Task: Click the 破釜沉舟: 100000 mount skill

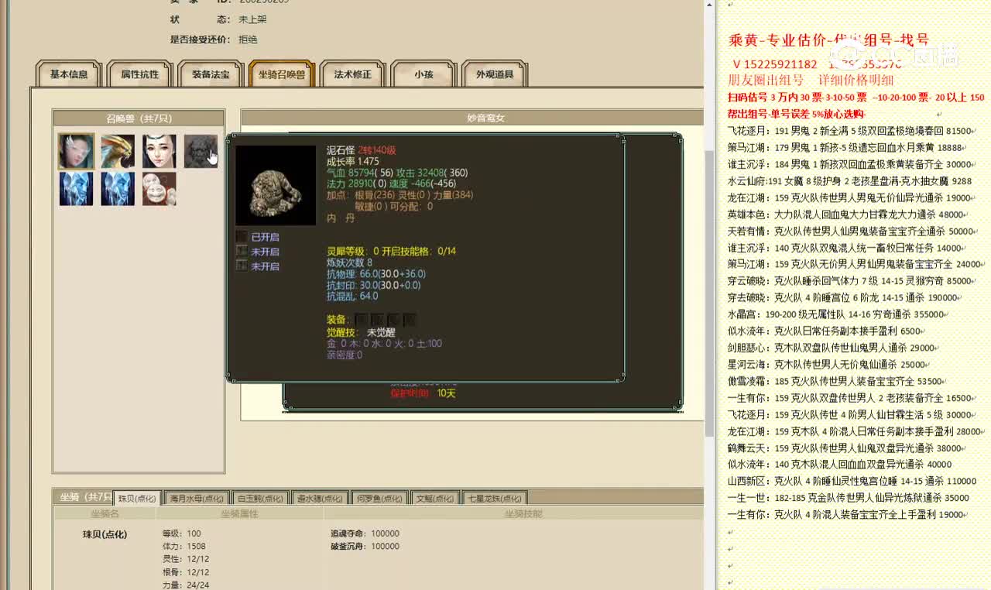Action: tap(365, 546)
